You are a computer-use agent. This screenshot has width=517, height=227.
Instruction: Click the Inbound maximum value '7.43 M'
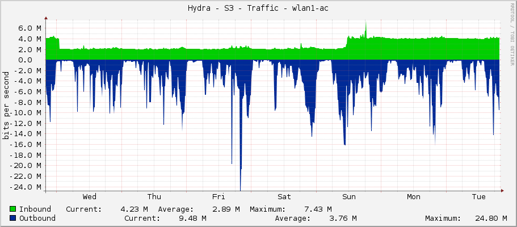(x=318, y=209)
